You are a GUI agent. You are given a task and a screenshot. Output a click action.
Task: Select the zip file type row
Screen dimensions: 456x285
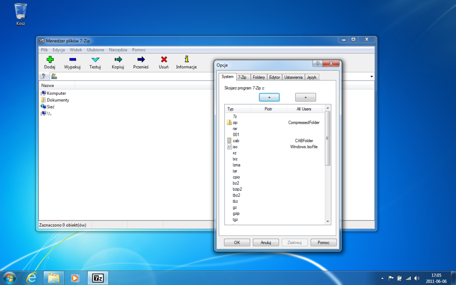pos(274,123)
